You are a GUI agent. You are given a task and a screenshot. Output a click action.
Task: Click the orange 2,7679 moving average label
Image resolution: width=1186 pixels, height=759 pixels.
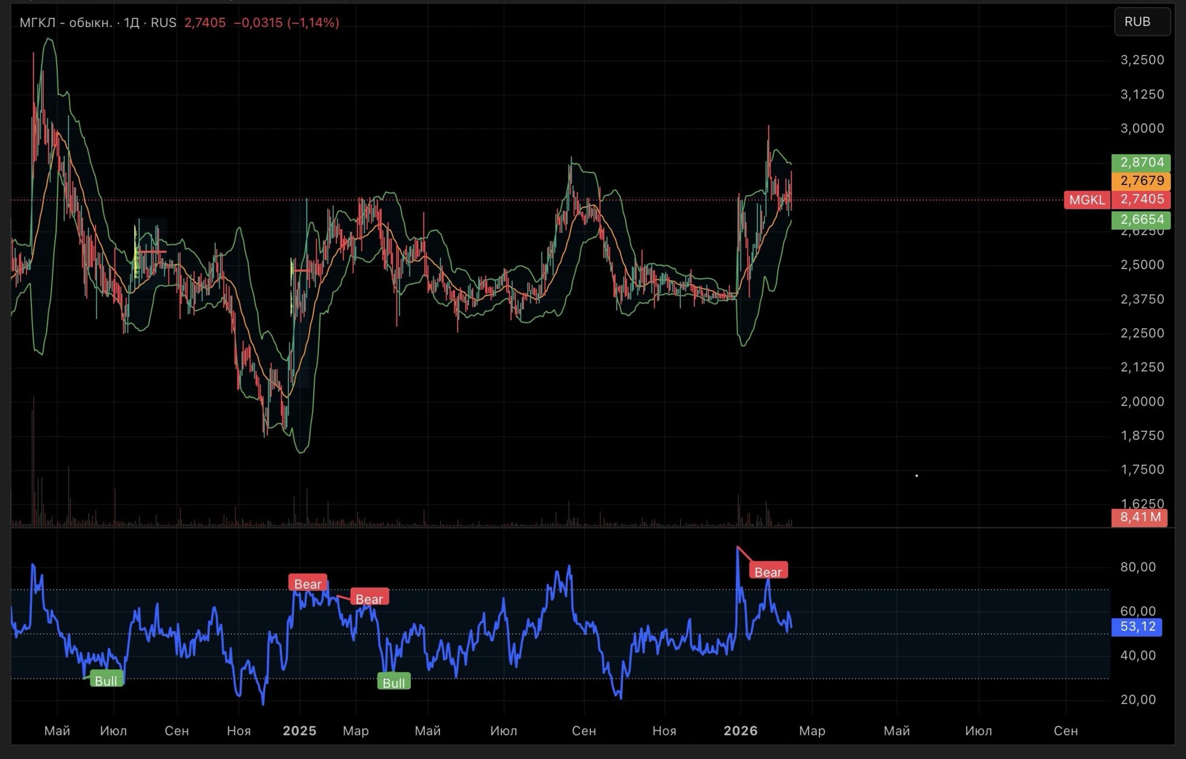pos(1142,181)
